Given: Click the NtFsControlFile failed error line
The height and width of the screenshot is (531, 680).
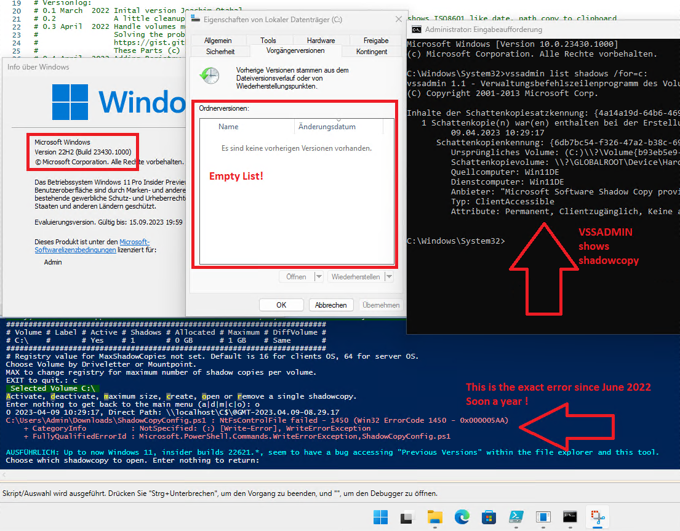Looking at the screenshot, I should tap(257, 420).
